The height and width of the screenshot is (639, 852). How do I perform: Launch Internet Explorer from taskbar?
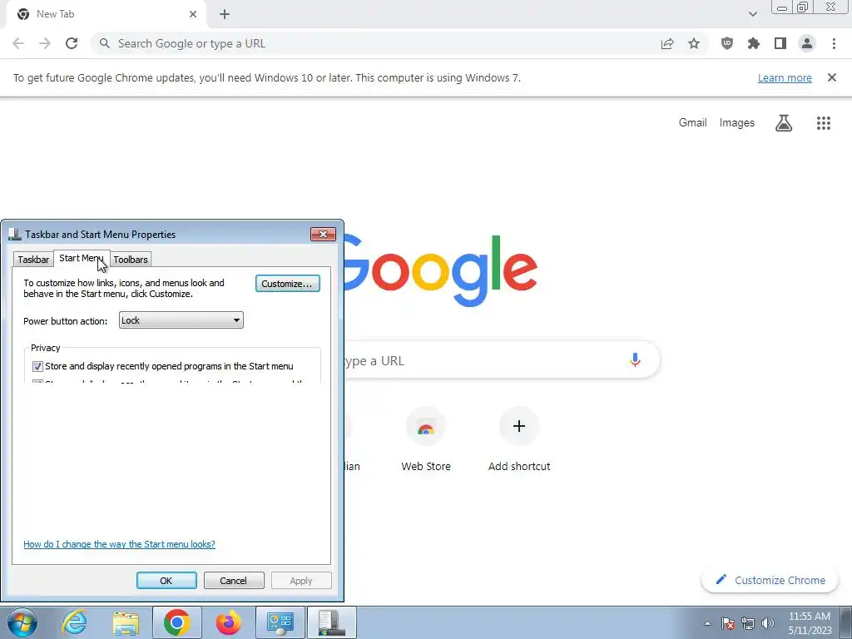(x=74, y=622)
